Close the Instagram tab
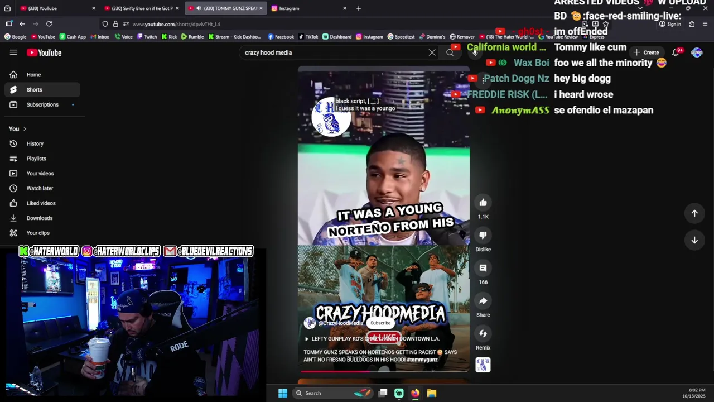The height and width of the screenshot is (402, 714). [x=344, y=8]
